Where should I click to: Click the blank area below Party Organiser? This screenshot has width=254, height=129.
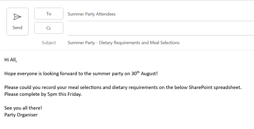(127, 123)
